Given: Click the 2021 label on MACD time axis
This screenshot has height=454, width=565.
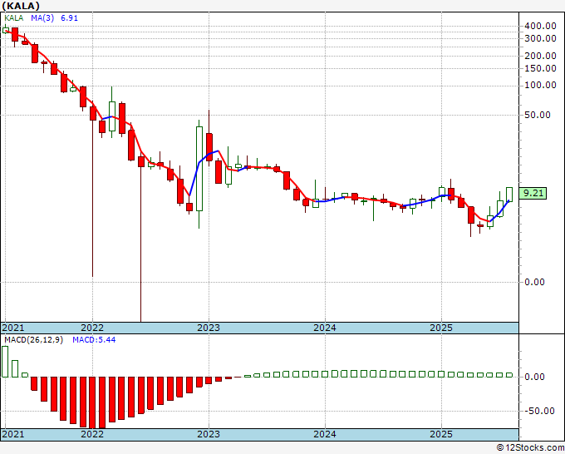Looking at the screenshot, I should (13, 434).
